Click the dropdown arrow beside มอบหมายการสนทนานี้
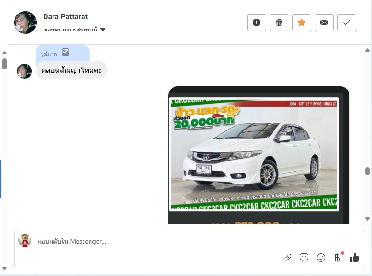The width and height of the screenshot is (372, 276). click(x=103, y=30)
